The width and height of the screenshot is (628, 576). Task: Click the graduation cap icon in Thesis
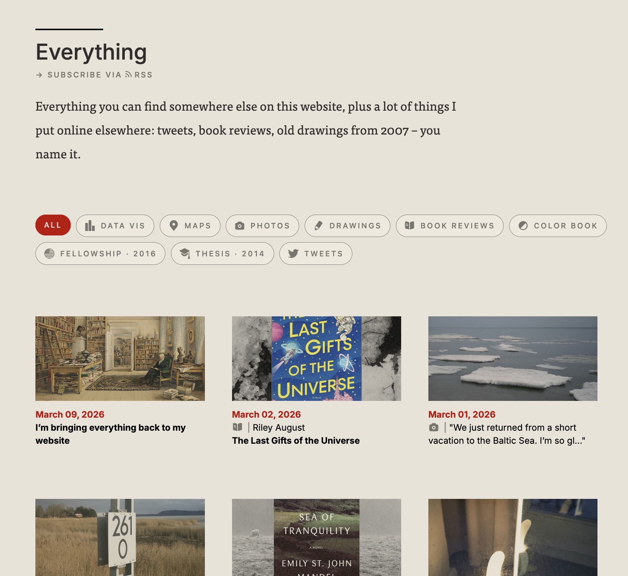(185, 253)
